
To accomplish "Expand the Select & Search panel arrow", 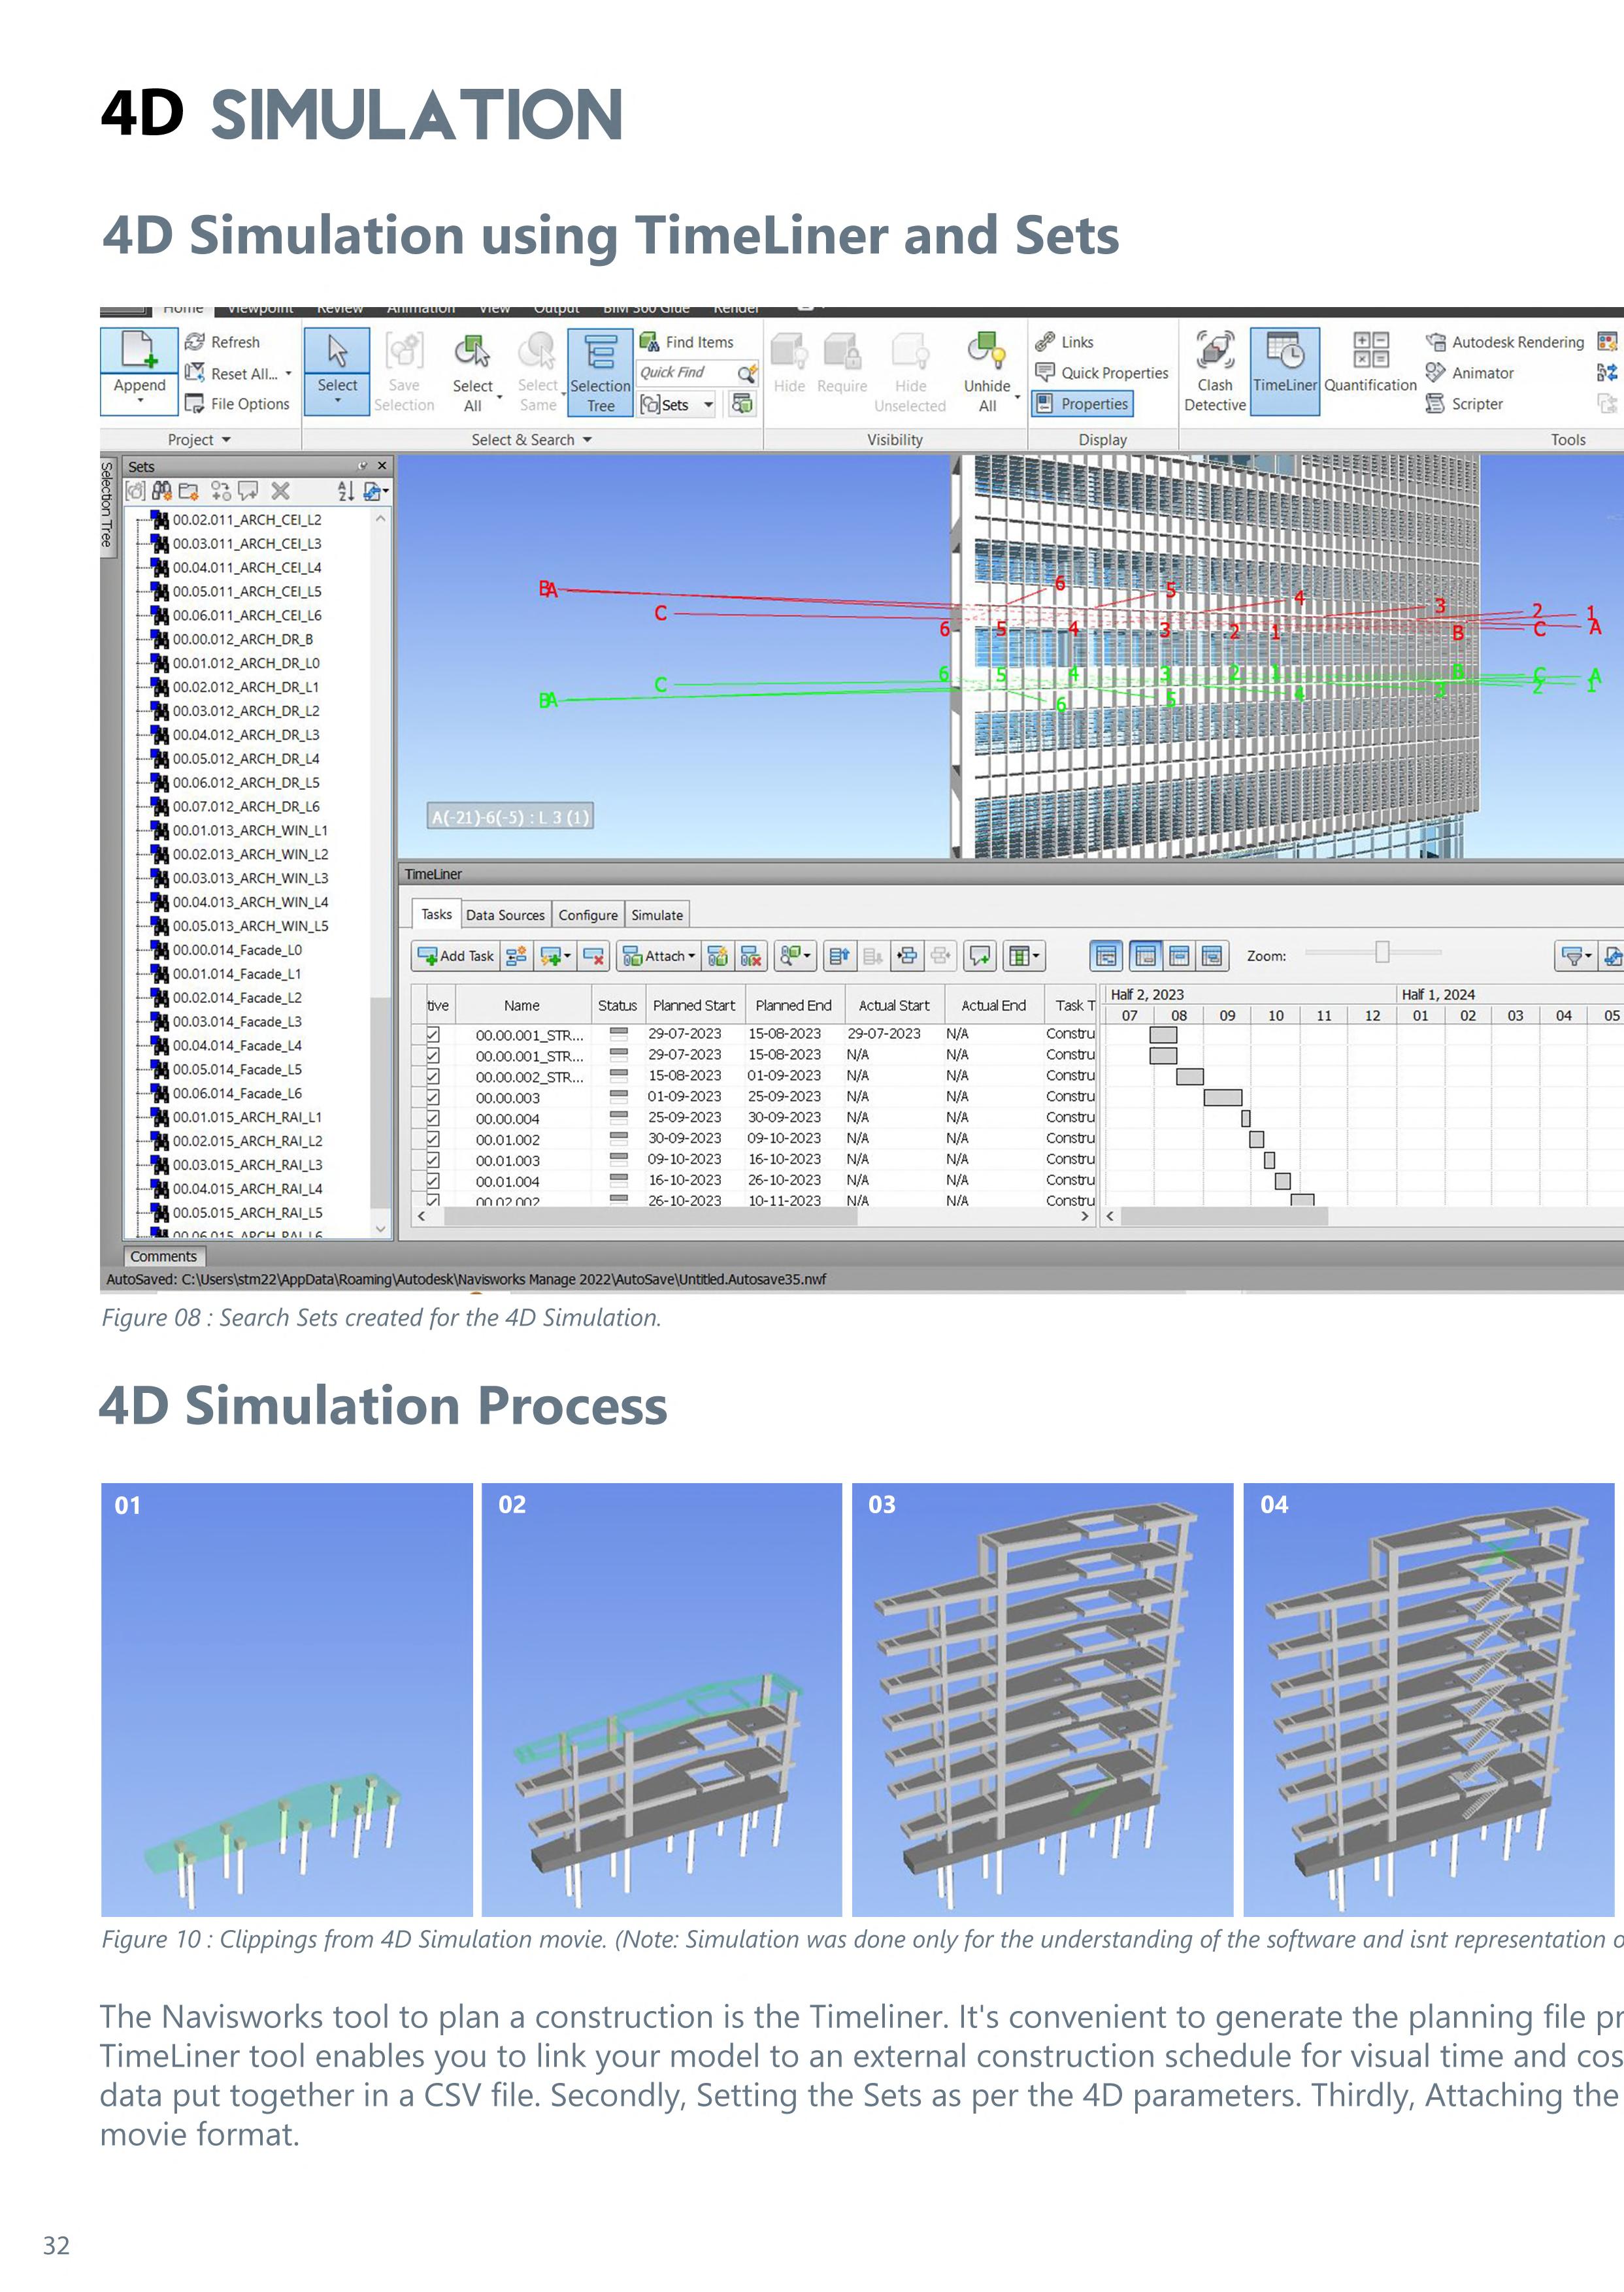I will [x=587, y=440].
